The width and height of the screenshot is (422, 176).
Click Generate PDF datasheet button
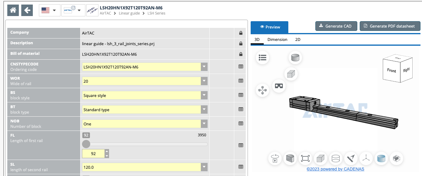(x=390, y=26)
